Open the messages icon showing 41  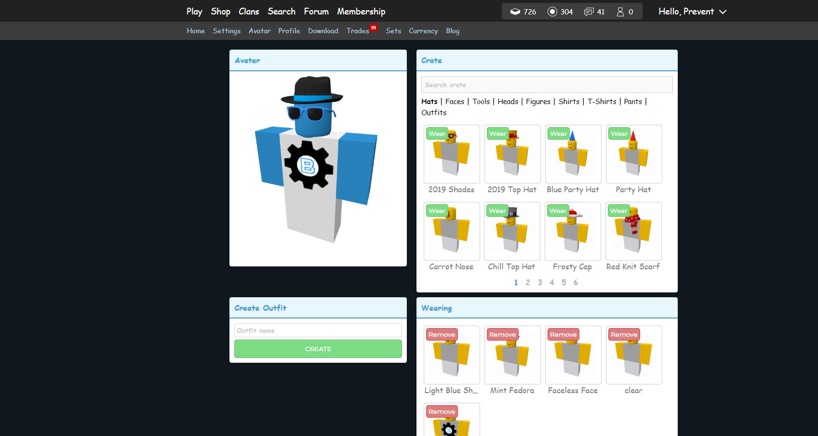coord(589,12)
